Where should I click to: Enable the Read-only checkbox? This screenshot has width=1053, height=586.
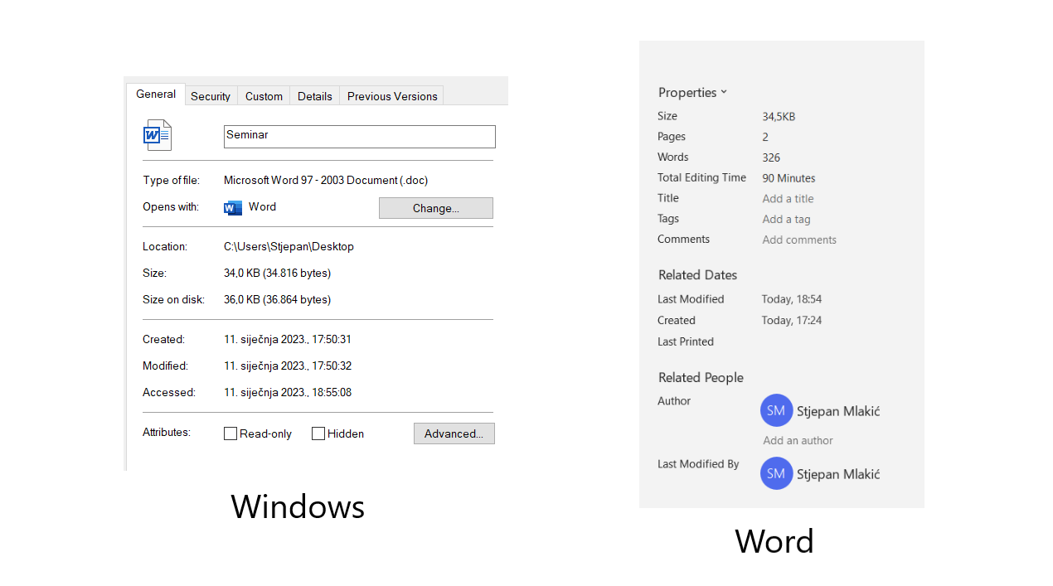[230, 433]
